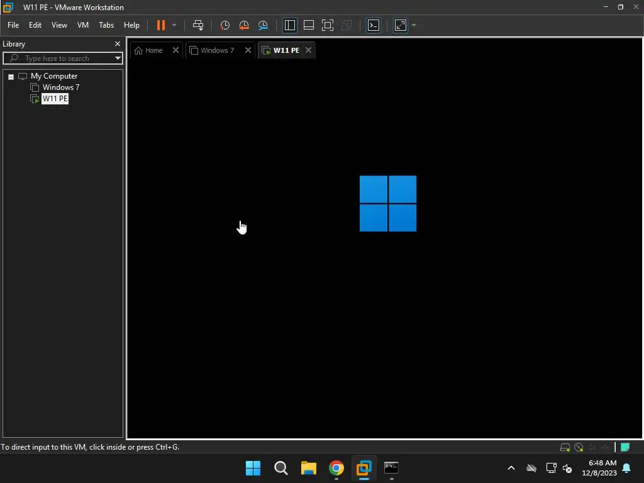
Task: Enter full screen mode icon
Action: coord(327,25)
